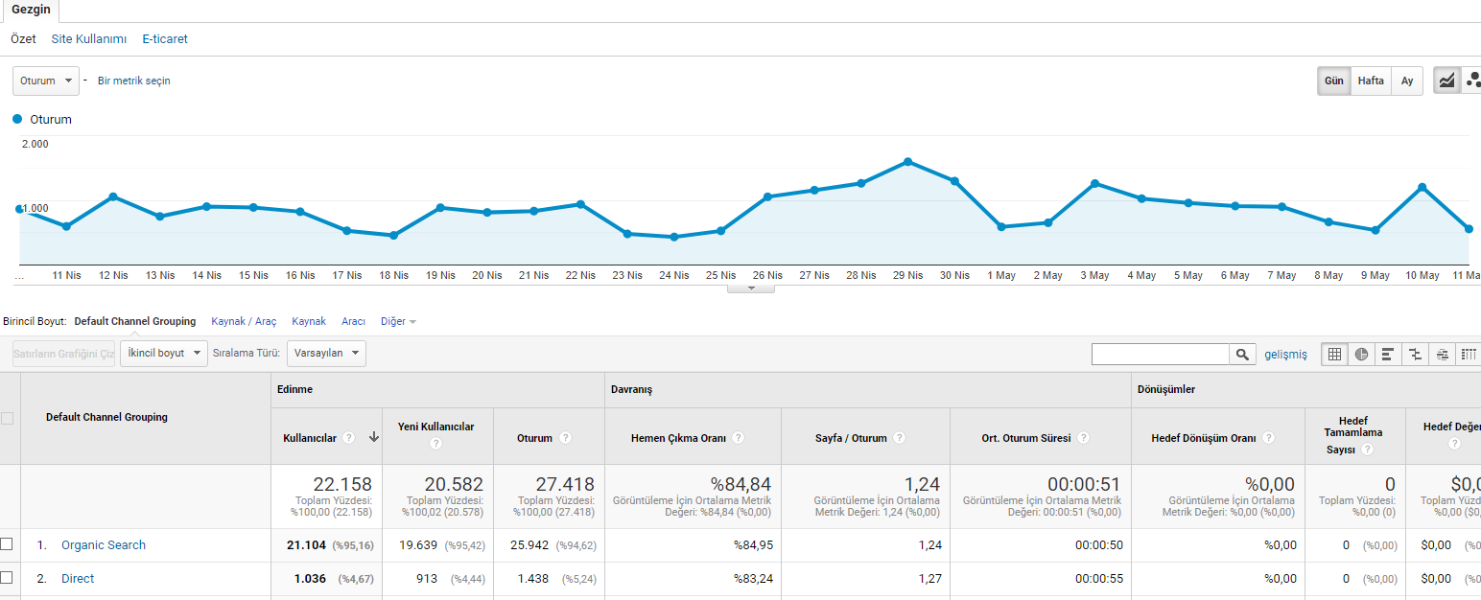1481x600 pixels.
Task: Tick the Organic Search row checkbox
Action: pyautogui.click(x=7, y=544)
